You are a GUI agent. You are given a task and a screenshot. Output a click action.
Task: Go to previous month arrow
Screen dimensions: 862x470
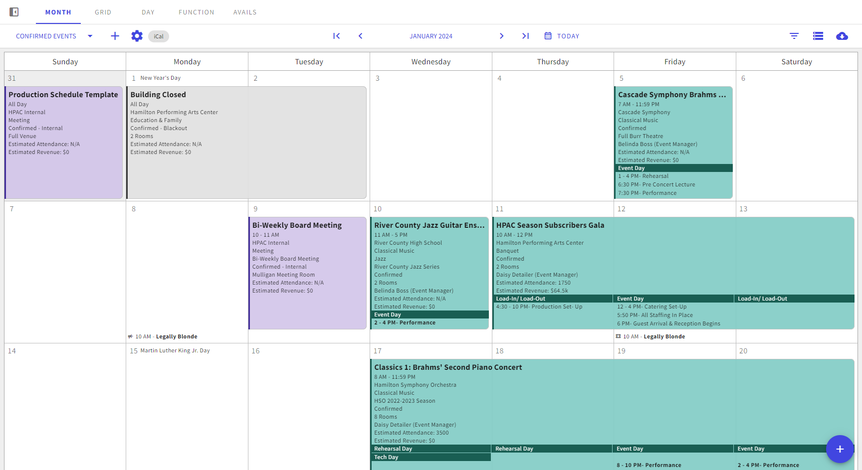click(361, 36)
